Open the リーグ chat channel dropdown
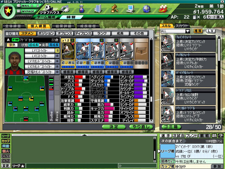The image size is (225, 169). (x=18, y=166)
